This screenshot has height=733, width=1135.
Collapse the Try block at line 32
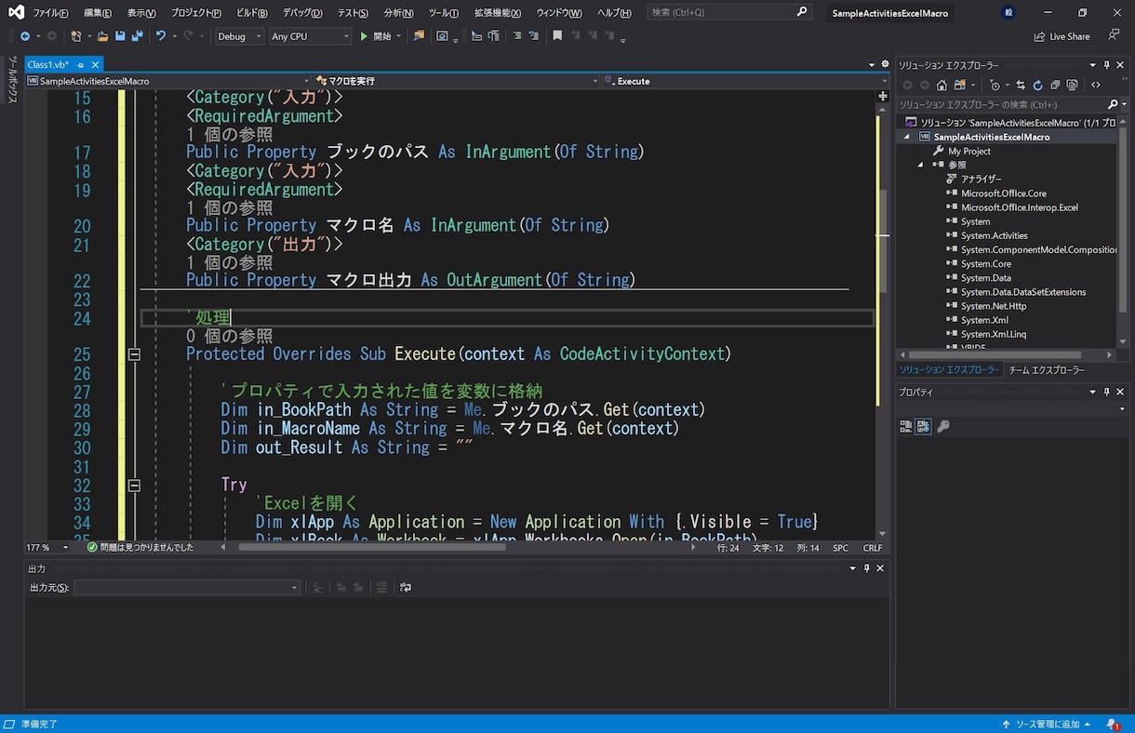(134, 485)
